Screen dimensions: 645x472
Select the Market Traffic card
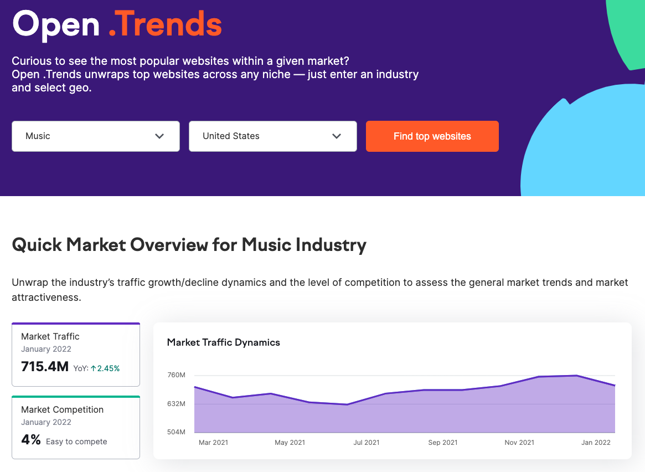[x=76, y=355]
